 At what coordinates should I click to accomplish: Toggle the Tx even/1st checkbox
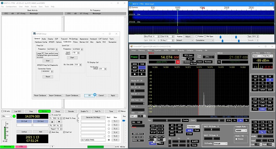pos(50,115)
